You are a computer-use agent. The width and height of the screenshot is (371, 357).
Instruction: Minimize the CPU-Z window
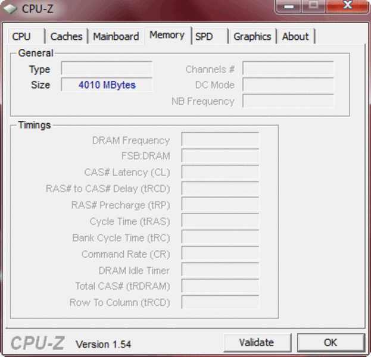[289, 6]
